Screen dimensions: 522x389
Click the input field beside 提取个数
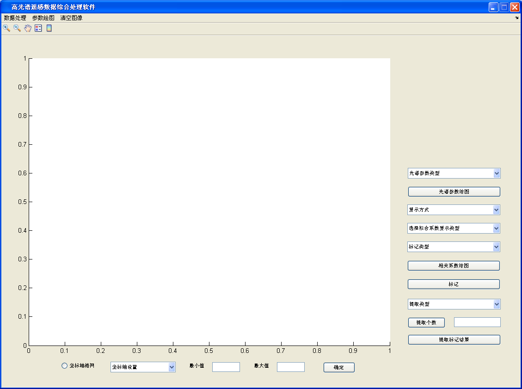point(477,322)
